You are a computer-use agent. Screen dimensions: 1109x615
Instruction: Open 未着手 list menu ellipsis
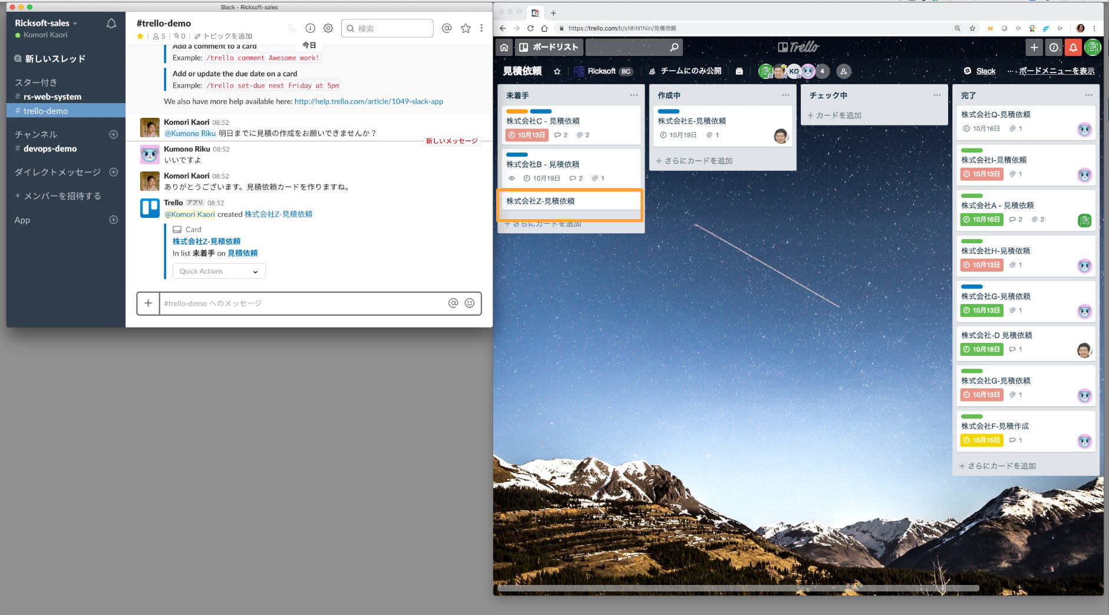coord(633,95)
